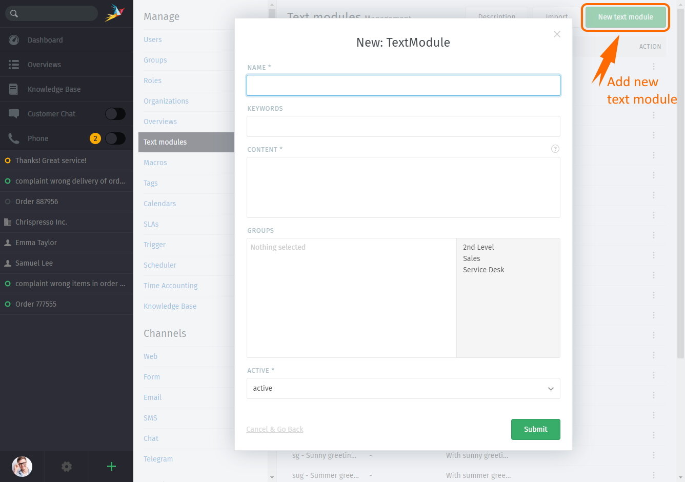Enable the Phone toggle

(115, 138)
